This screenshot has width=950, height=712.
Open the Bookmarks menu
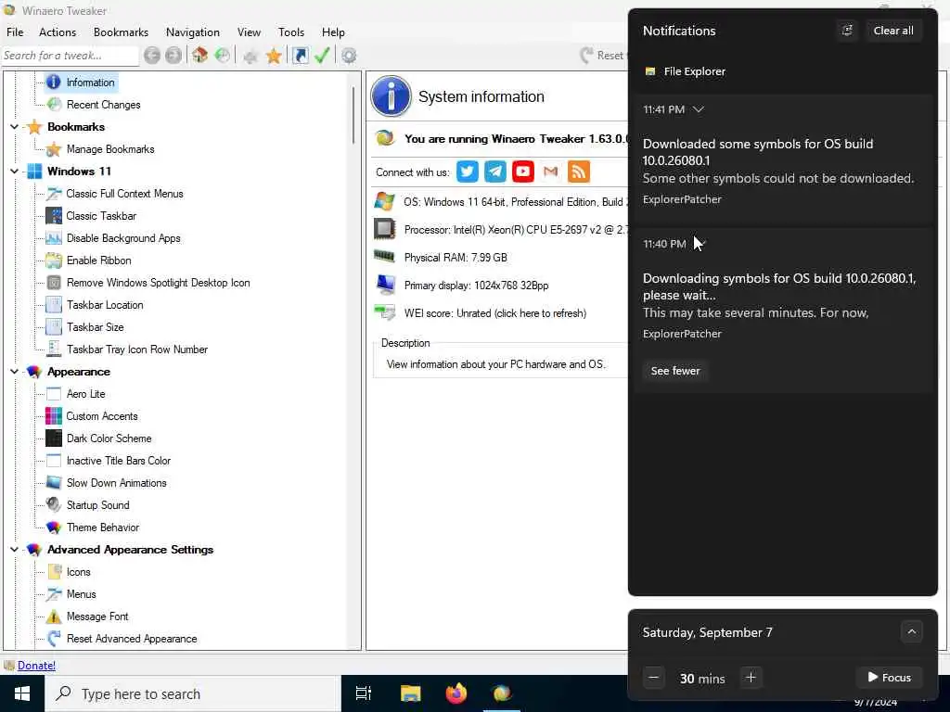pos(121,32)
